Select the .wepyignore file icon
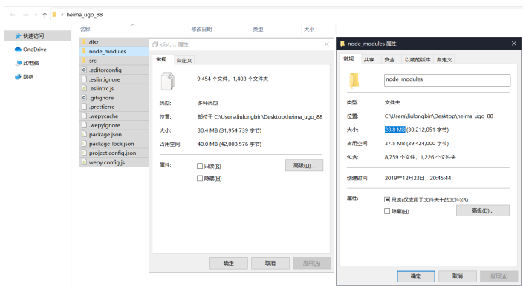 tap(84, 125)
